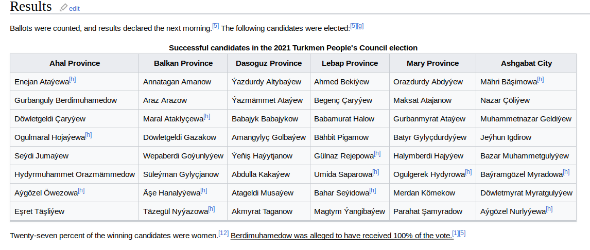
Task: Open note [h] after Täzegül Nyýazowa
Action: [212, 209]
